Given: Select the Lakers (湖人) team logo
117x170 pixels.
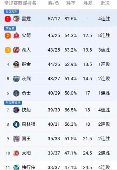Looking at the screenshot, I should [16, 50].
